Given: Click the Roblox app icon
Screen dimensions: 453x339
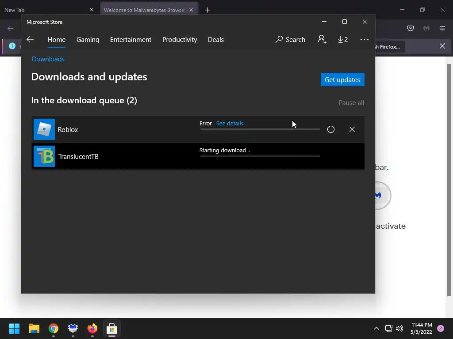Looking at the screenshot, I should [x=44, y=129].
